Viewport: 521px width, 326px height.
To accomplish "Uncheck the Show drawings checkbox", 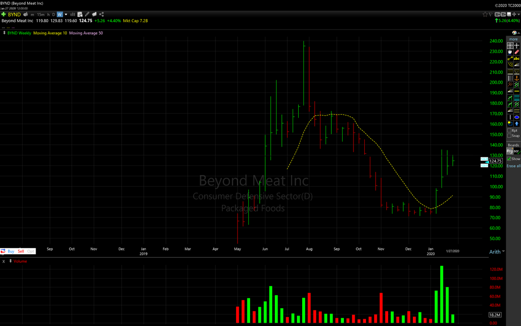I will click(x=509, y=159).
